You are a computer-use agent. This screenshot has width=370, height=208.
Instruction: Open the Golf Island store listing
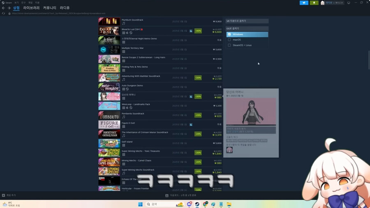click(x=127, y=142)
